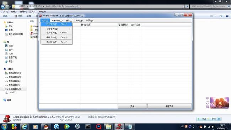Screen dimensions: 231x130
Task: Select 文档 library
Action: 10,54
